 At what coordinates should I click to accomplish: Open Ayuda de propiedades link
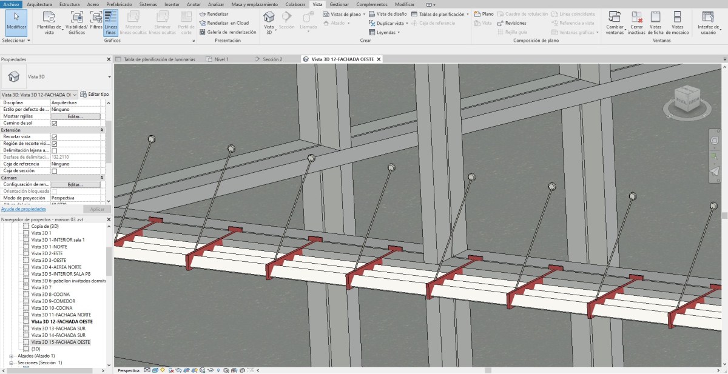(24, 209)
